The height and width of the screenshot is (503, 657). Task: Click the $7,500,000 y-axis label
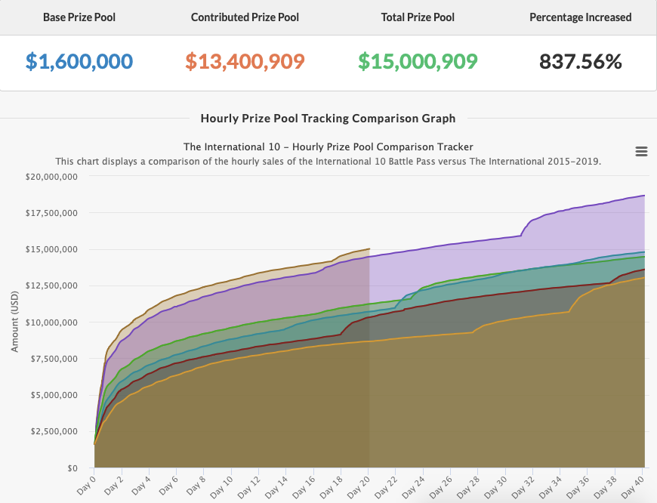tap(54, 359)
